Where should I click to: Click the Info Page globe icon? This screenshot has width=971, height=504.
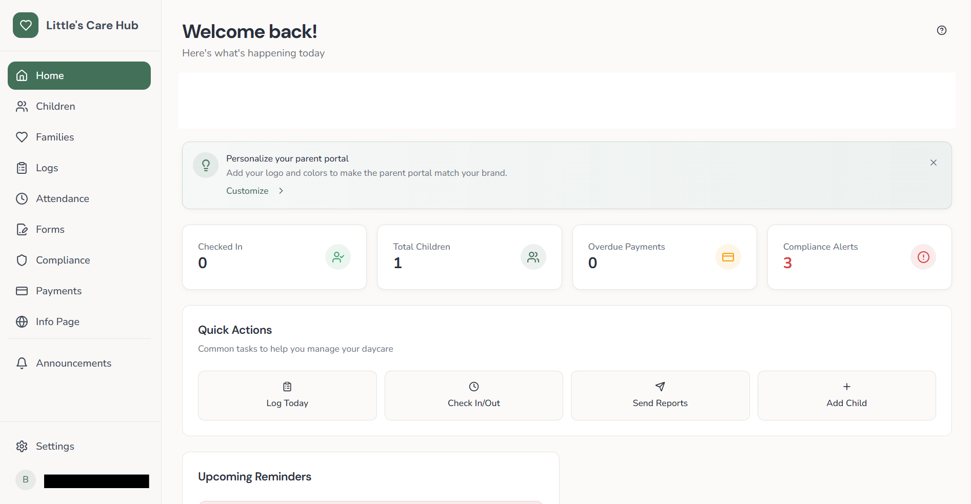point(22,321)
